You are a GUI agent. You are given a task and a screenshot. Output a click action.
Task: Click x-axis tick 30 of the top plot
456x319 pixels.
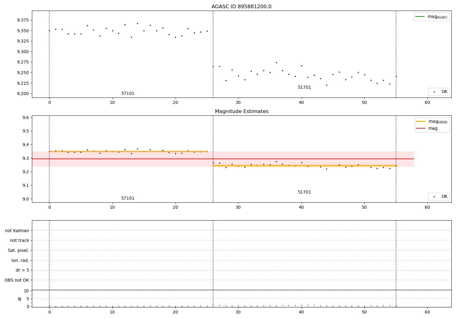point(238,103)
